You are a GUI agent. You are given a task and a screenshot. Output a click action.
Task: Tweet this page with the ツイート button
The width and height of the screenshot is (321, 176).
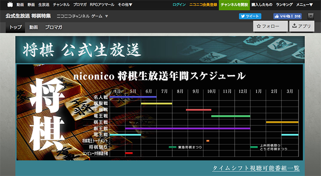pos(250,16)
